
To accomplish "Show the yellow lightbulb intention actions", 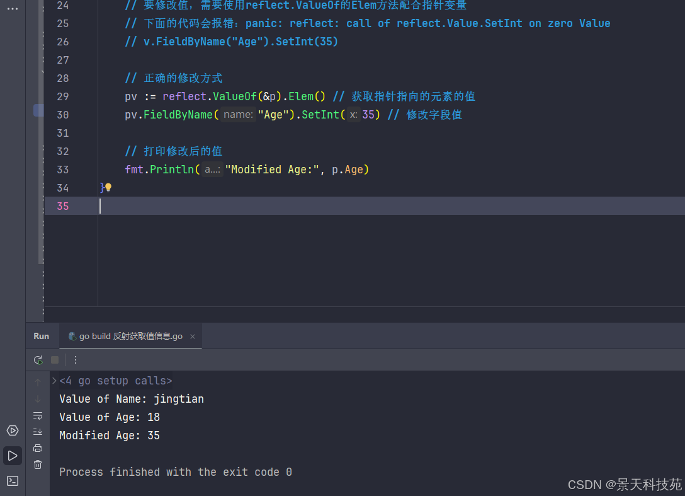I will click(x=108, y=187).
